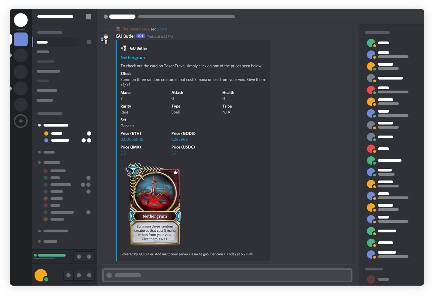Screen dimensions: 434x296
Task: Select the highlighted channel in the channel list
Action: pos(64,42)
